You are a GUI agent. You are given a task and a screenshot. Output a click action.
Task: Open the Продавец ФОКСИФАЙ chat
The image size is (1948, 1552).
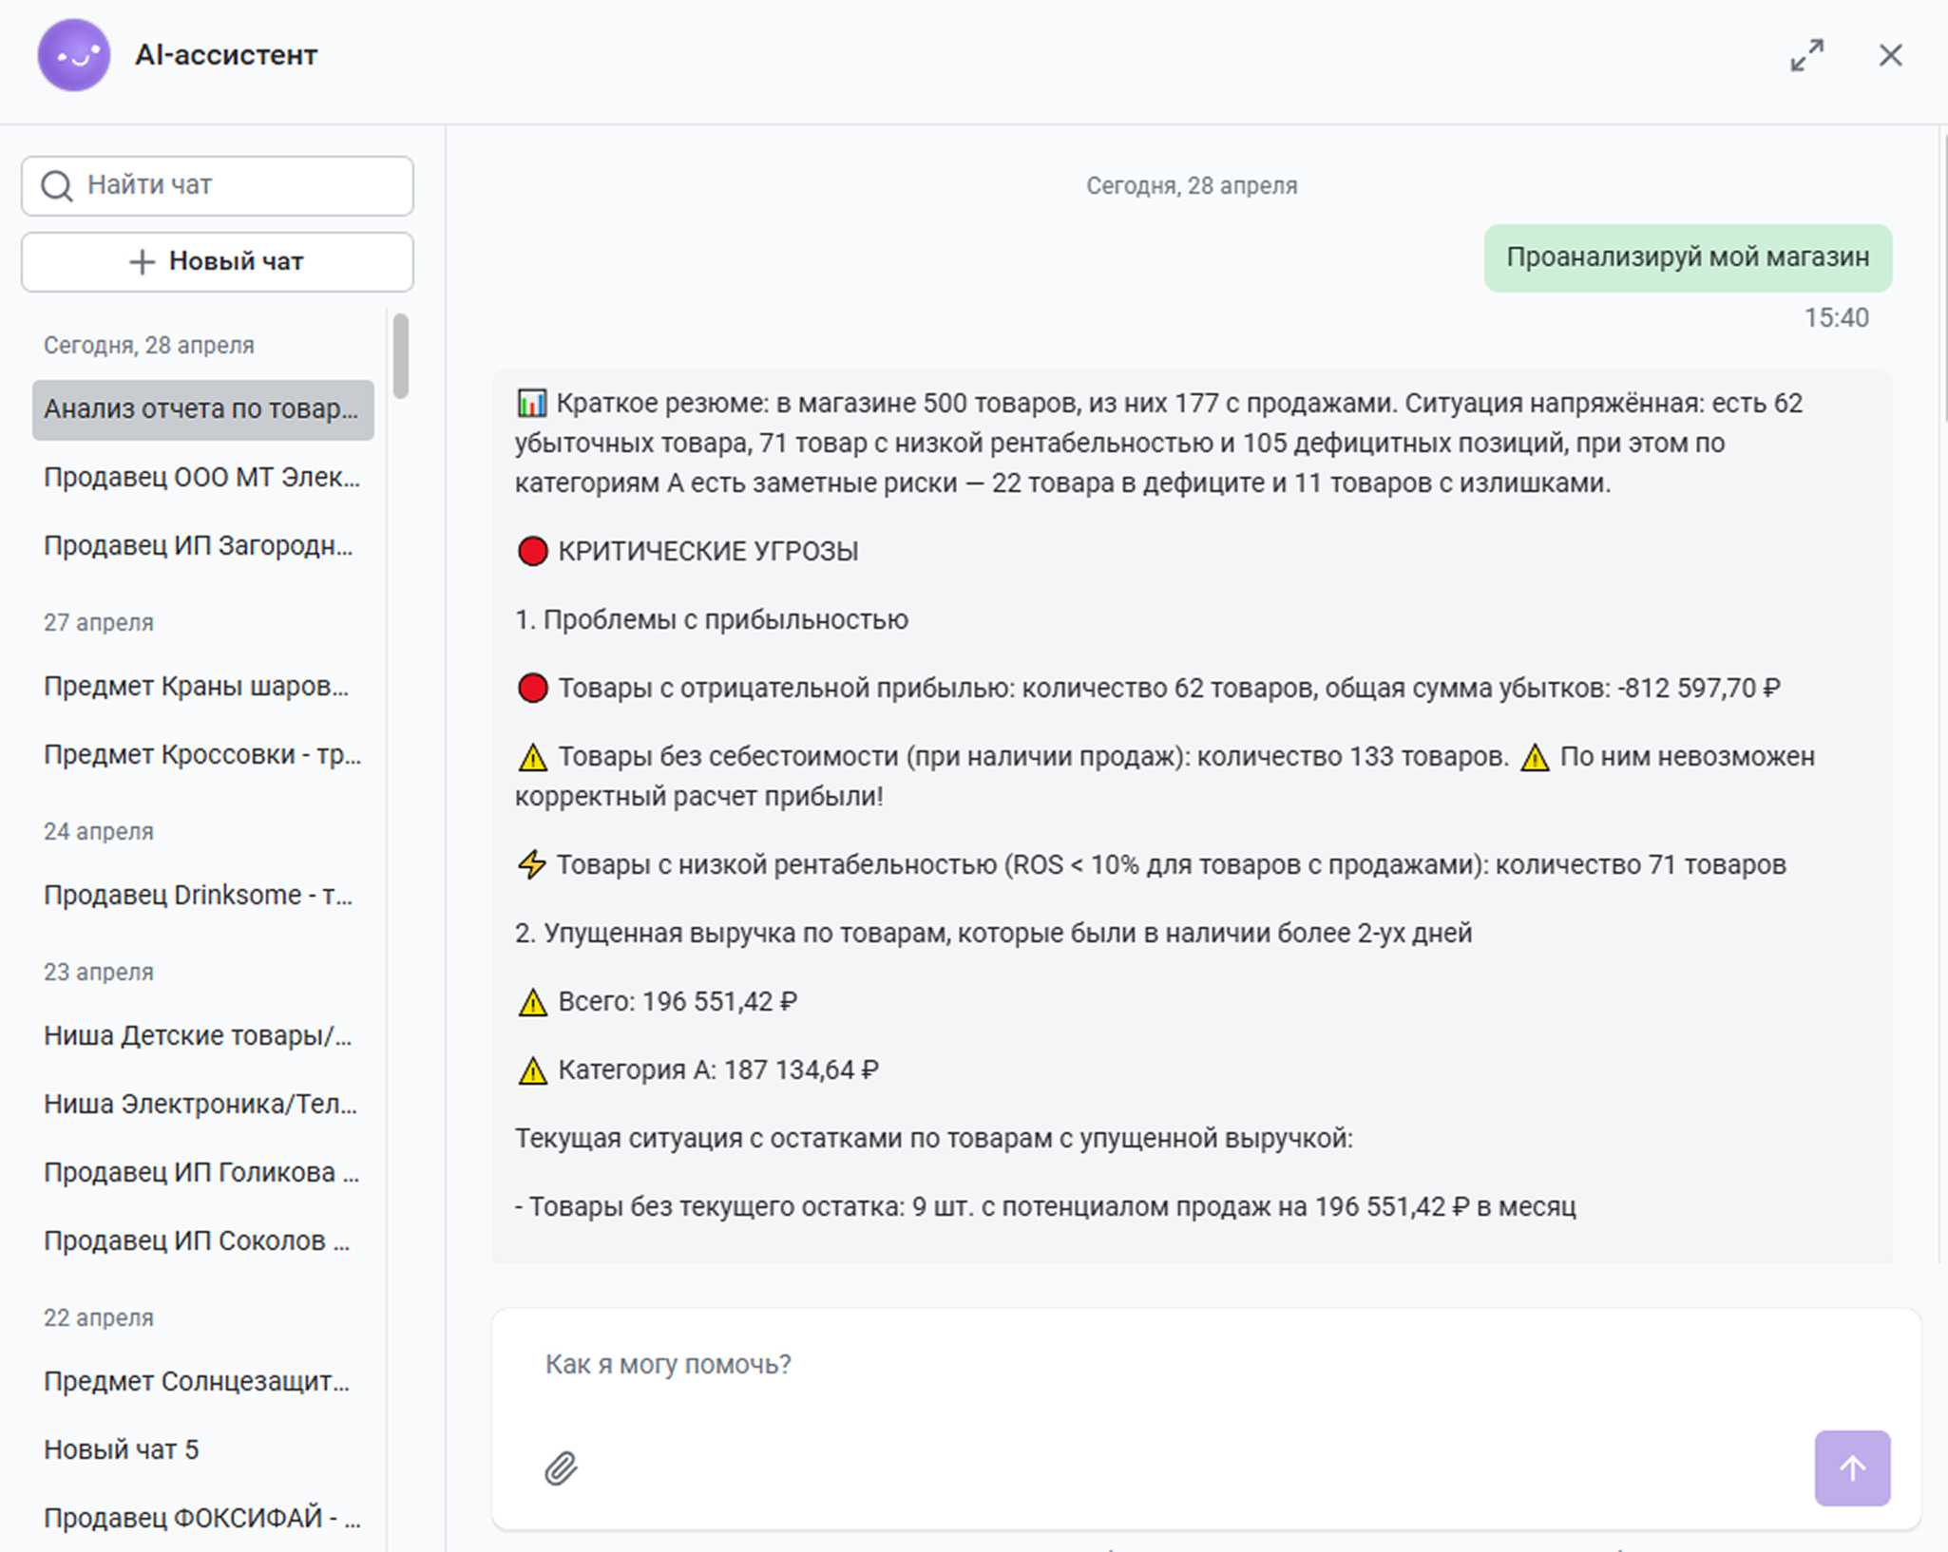(x=201, y=1519)
